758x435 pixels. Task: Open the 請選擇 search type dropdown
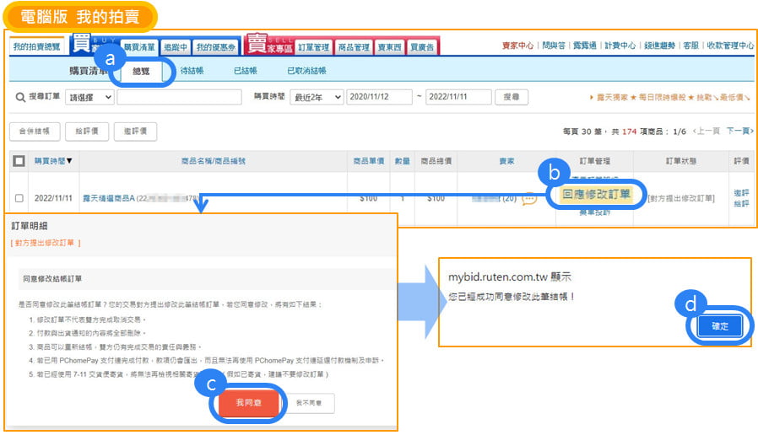click(90, 97)
